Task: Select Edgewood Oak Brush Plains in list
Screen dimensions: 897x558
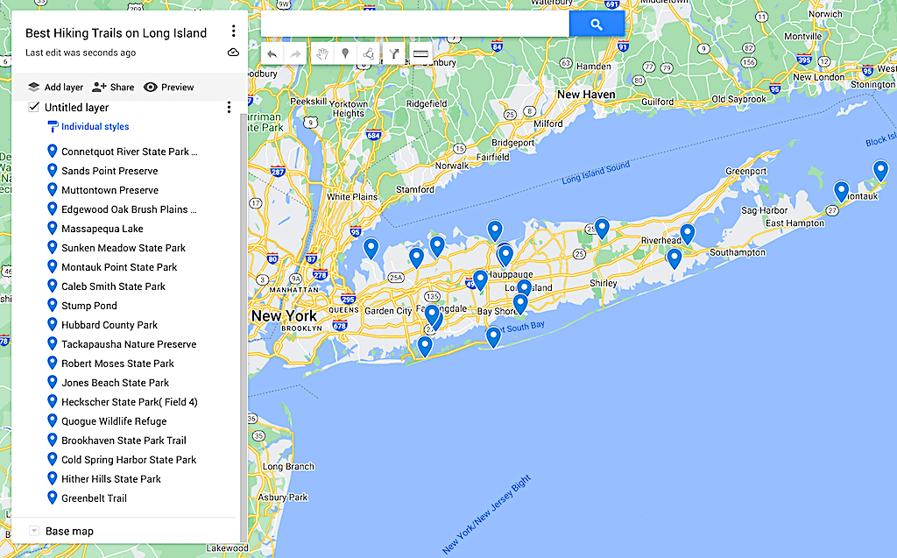Action: pyautogui.click(x=130, y=209)
